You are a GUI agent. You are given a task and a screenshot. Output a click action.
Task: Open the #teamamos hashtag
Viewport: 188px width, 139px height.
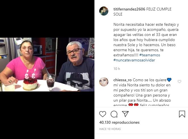click(x=150, y=55)
